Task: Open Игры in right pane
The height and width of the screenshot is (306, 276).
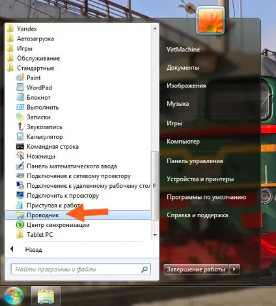Action: [174, 123]
